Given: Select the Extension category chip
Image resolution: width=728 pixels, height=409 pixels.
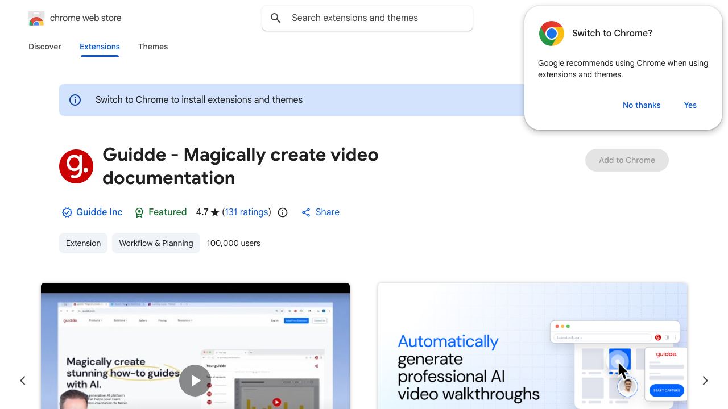Looking at the screenshot, I should [83, 243].
